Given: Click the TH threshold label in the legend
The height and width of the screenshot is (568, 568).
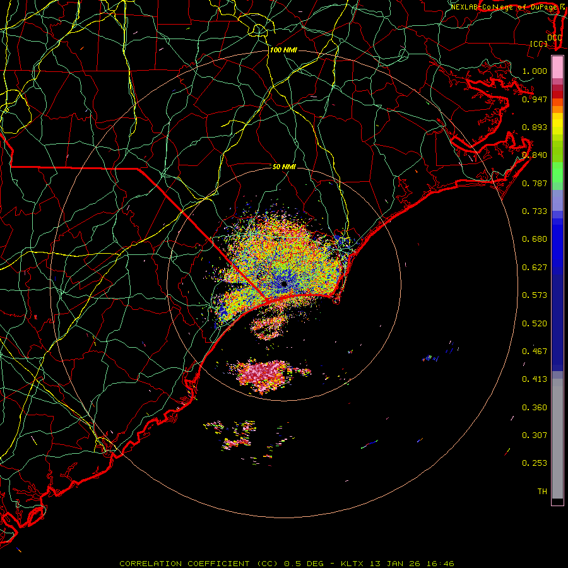Looking at the screenshot, I should coord(542,492).
